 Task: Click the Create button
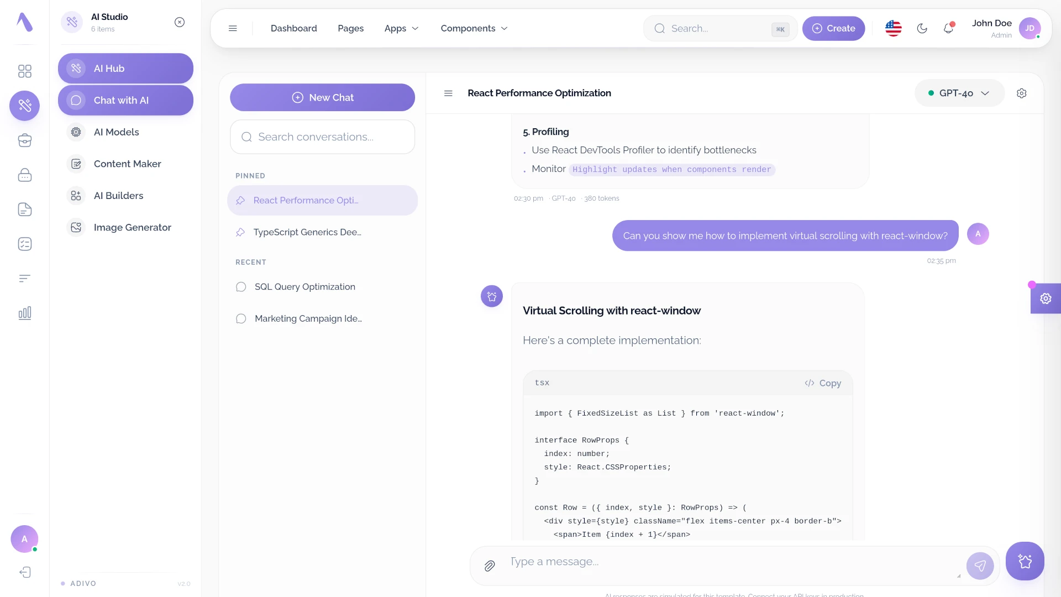(x=833, y=28)
